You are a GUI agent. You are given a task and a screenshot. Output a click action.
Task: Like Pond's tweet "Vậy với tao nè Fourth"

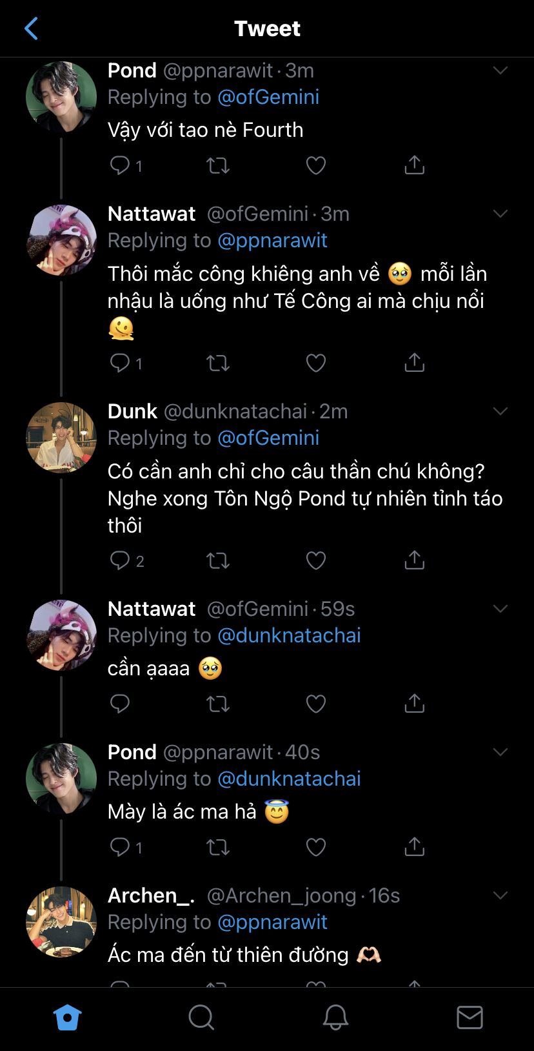click(x=315, y=166)
